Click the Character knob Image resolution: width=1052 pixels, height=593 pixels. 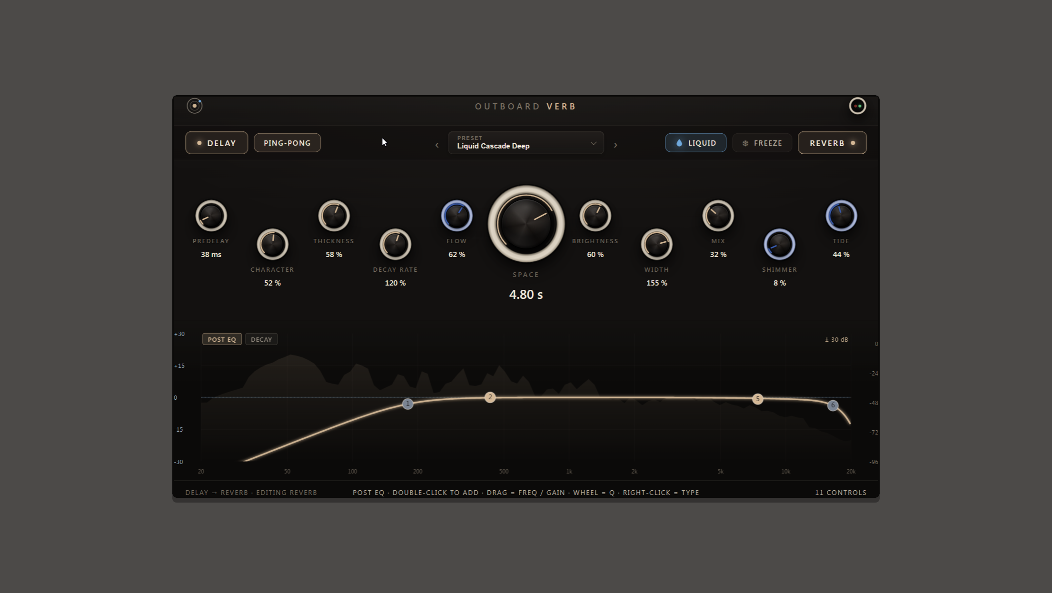click(x=272, y=244)
